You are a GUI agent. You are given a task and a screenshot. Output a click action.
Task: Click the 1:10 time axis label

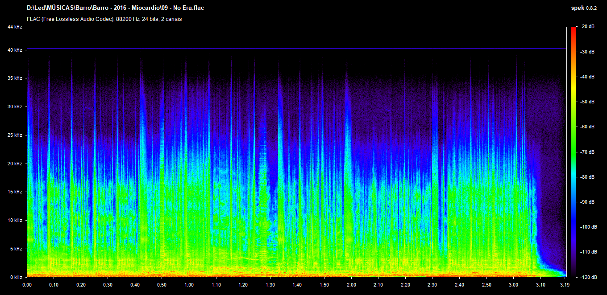click(x=216, y=285)
